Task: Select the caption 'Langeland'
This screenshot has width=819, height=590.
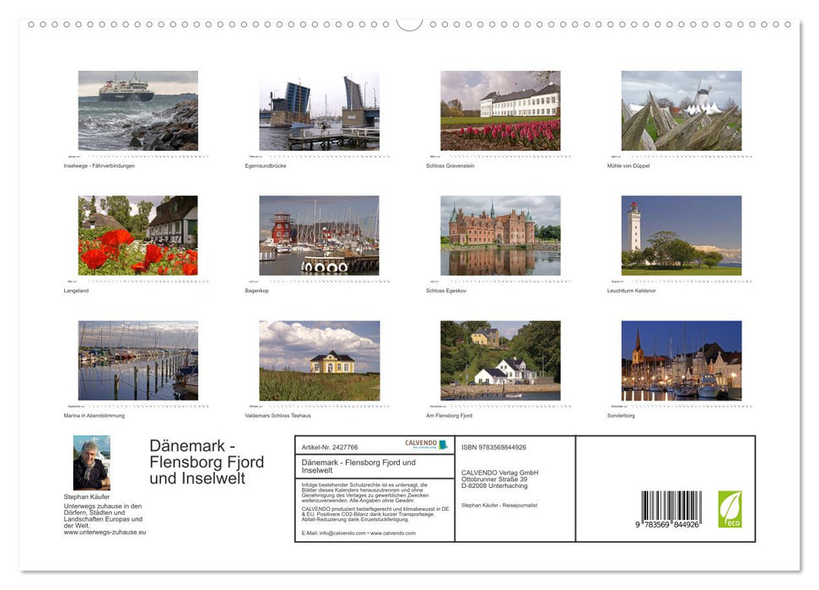Action: coord(76,290)
